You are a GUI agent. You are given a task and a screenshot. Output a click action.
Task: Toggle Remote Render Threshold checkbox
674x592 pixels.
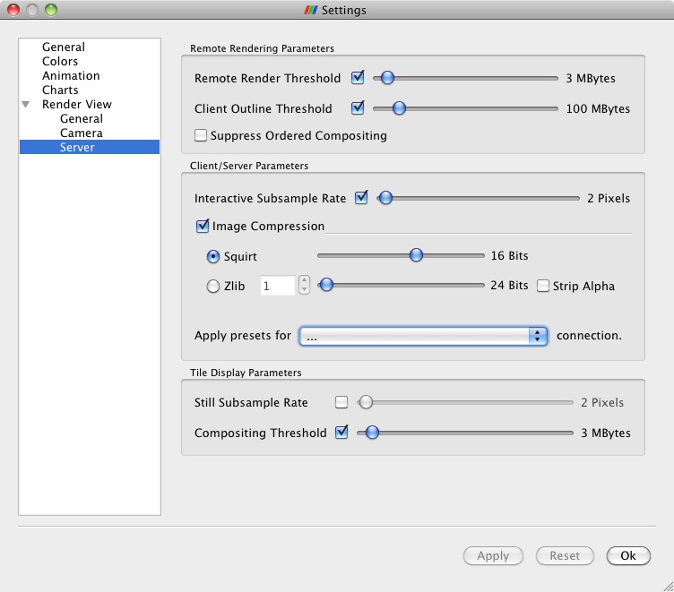click(358, 78)
